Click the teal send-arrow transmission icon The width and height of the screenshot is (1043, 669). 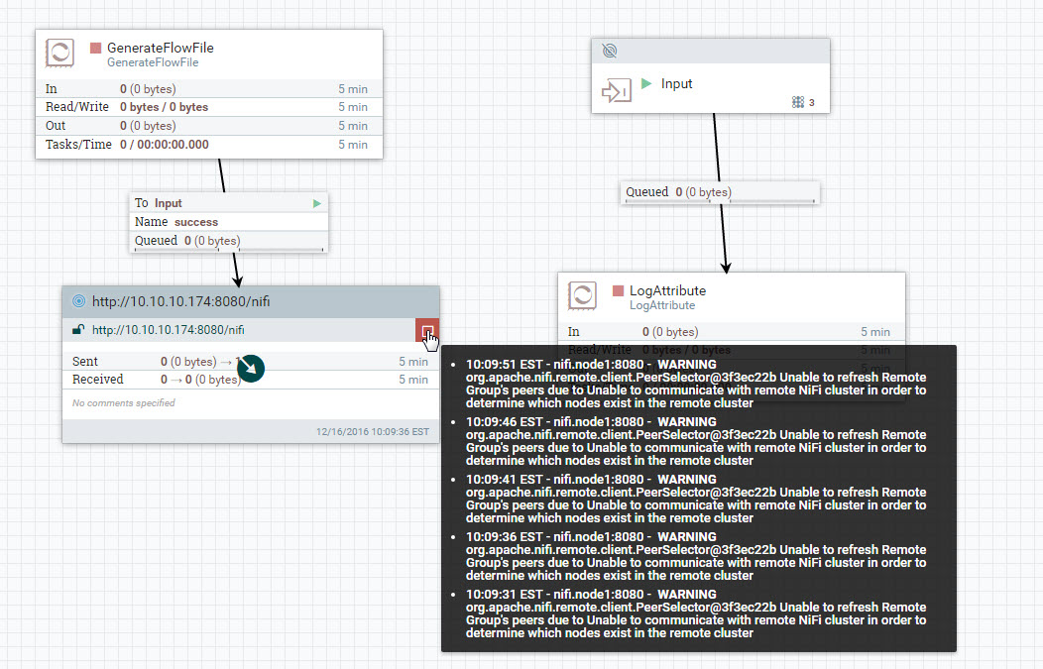pyautogui.click(x=250, y=368)
